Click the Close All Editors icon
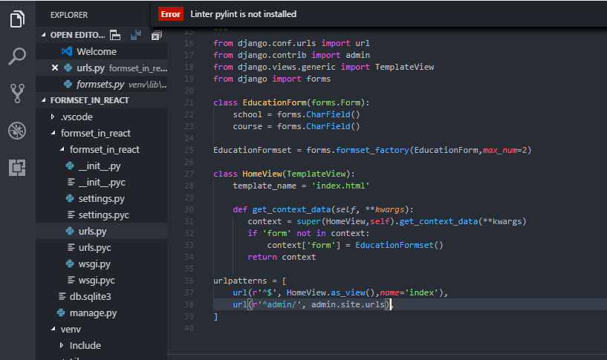This screenshot has width=607, height=360. 155,35
